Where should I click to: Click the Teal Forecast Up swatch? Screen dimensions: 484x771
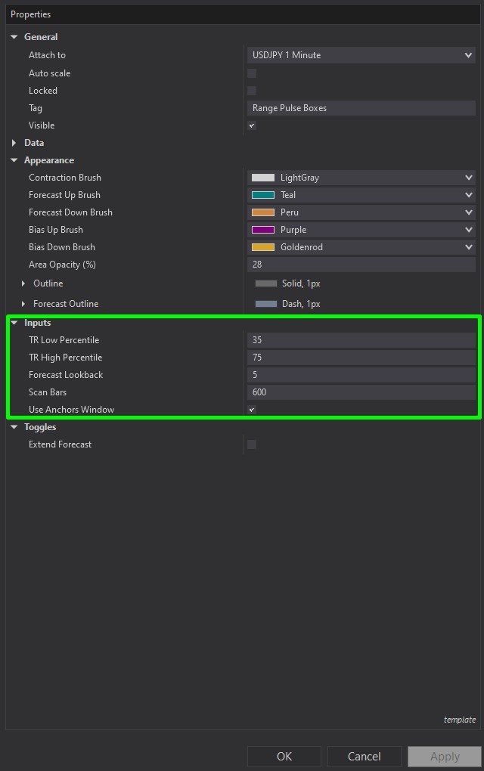coord(263,195)
